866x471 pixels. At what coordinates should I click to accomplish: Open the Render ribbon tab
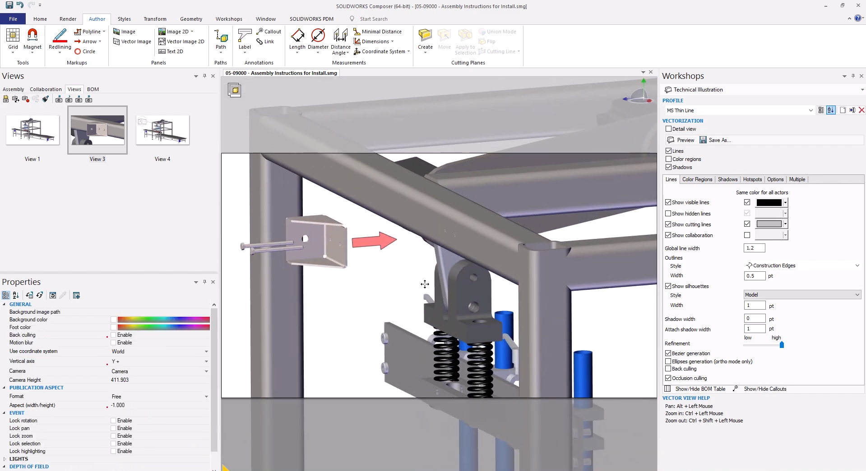click(68, 19)
